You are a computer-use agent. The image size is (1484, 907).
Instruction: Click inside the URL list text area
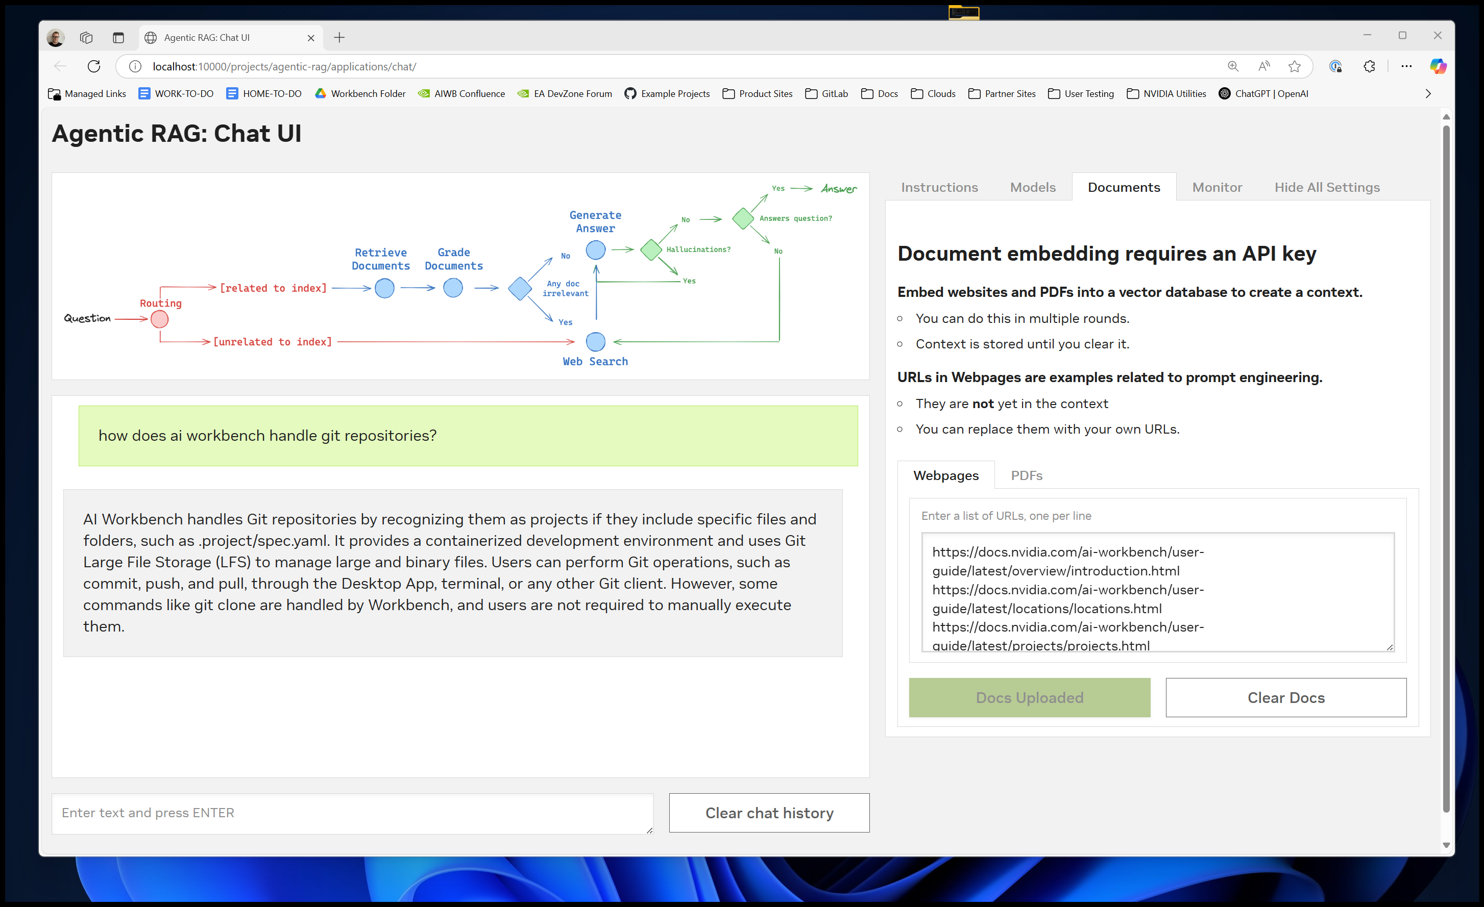[1158, 592]
